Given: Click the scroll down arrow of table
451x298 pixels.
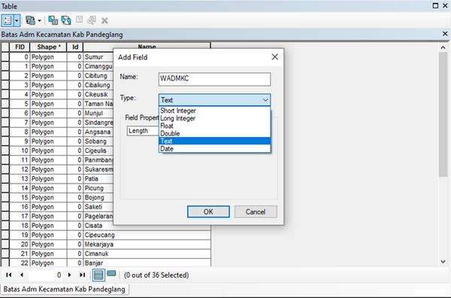Looking at the screenshot, I should click(x=443, y=261).
